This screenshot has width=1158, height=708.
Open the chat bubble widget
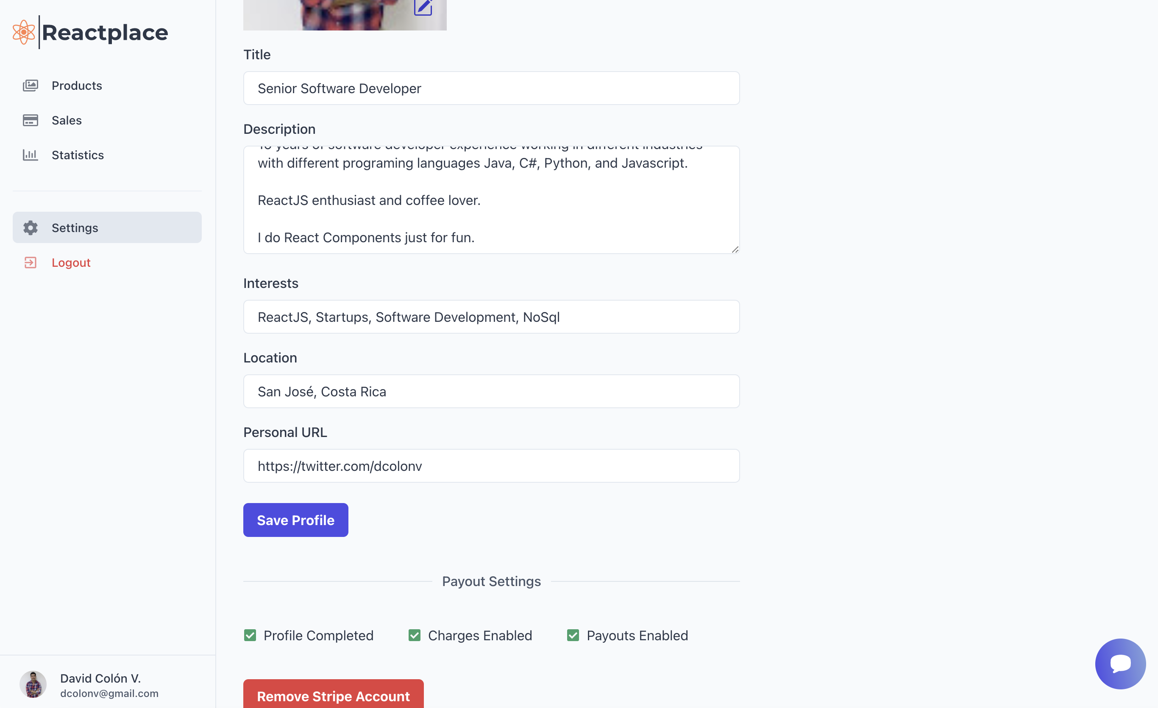coord(1120,664)
